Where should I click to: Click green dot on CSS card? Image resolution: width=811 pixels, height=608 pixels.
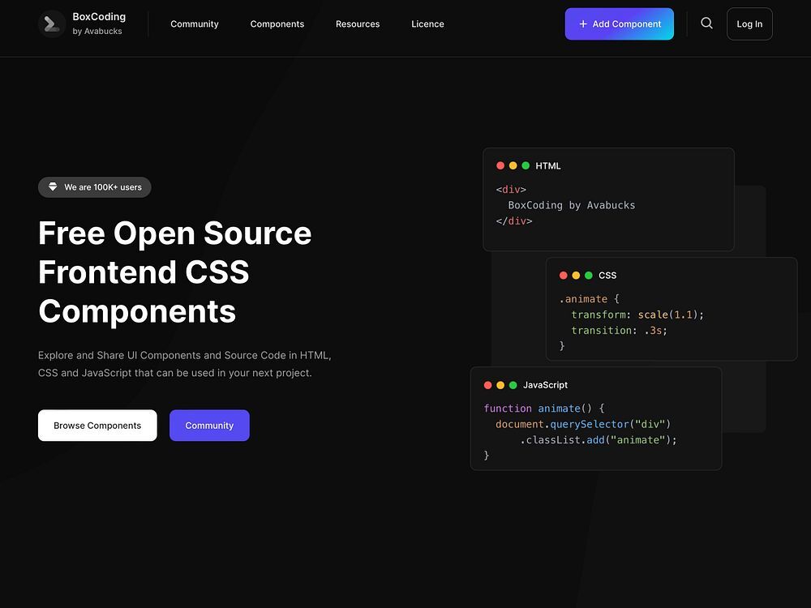[589, 275]
